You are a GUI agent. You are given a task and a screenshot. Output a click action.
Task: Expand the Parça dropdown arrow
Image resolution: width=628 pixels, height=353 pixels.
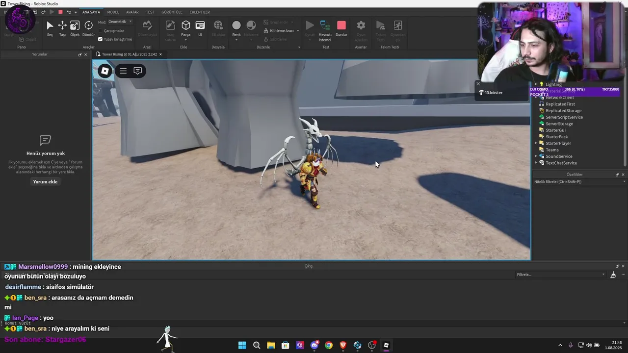pos(185,40)
